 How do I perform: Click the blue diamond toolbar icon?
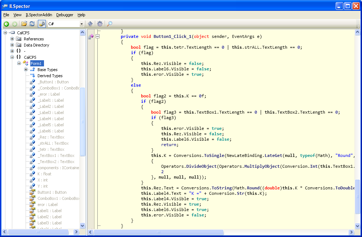[x=90, y=23]
